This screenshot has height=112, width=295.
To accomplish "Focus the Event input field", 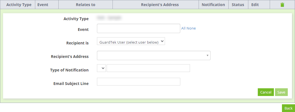I will [139, 28].
